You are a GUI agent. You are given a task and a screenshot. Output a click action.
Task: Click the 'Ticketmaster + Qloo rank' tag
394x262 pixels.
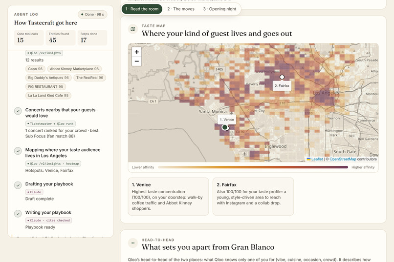click(50, 123)
